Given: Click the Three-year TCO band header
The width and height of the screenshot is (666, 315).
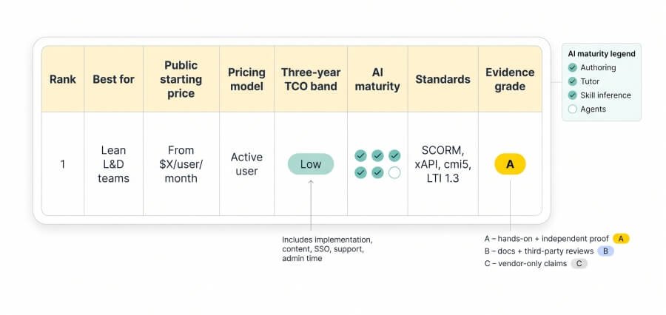Looking at the screenshot, I should (x=311, y=79).
